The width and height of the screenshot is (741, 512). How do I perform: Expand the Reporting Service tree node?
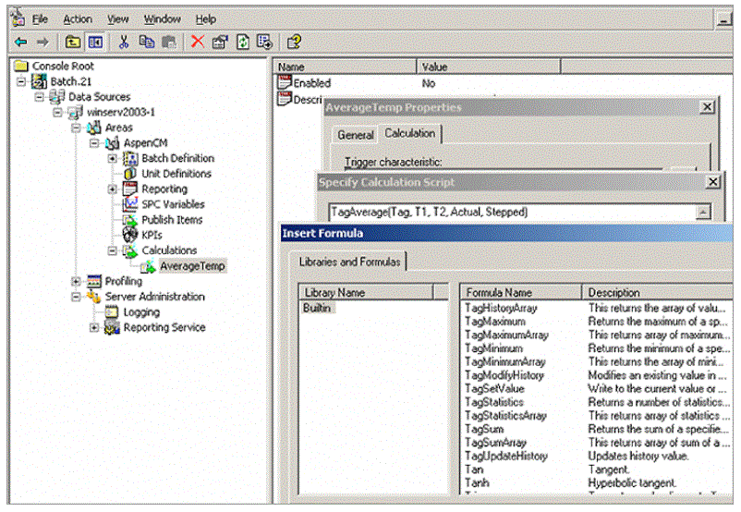pyautogui.click(x=94, y=327)
